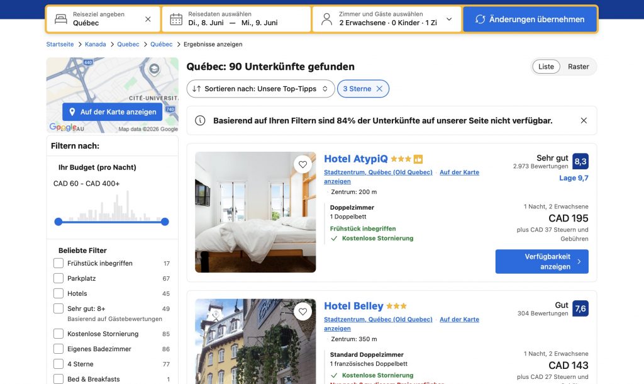
Task: Click thumbs-up preferred icon next to AtypiQ
Action: (x=418, y=159)
